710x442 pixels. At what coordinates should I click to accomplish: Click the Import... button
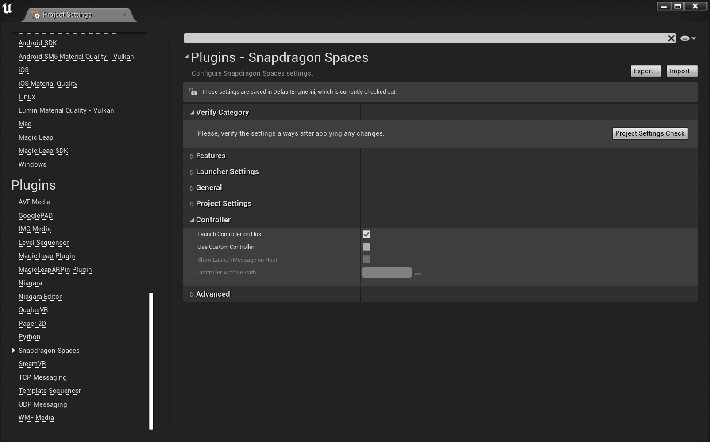tap(682, 71)
